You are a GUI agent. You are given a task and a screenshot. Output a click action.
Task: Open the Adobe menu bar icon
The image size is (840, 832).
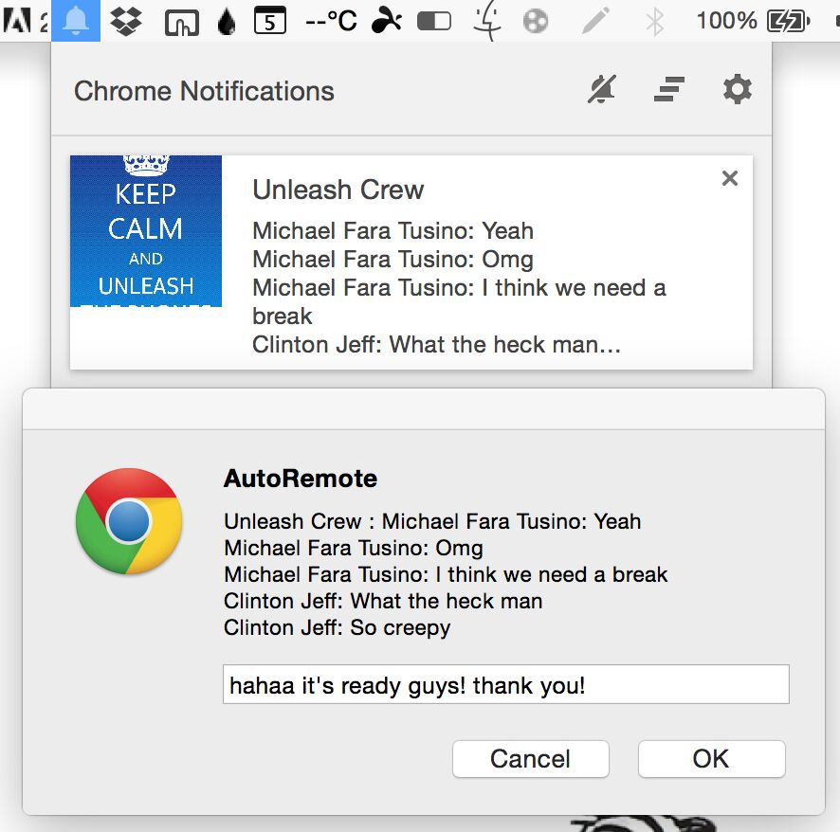click(x=16, y=20)
